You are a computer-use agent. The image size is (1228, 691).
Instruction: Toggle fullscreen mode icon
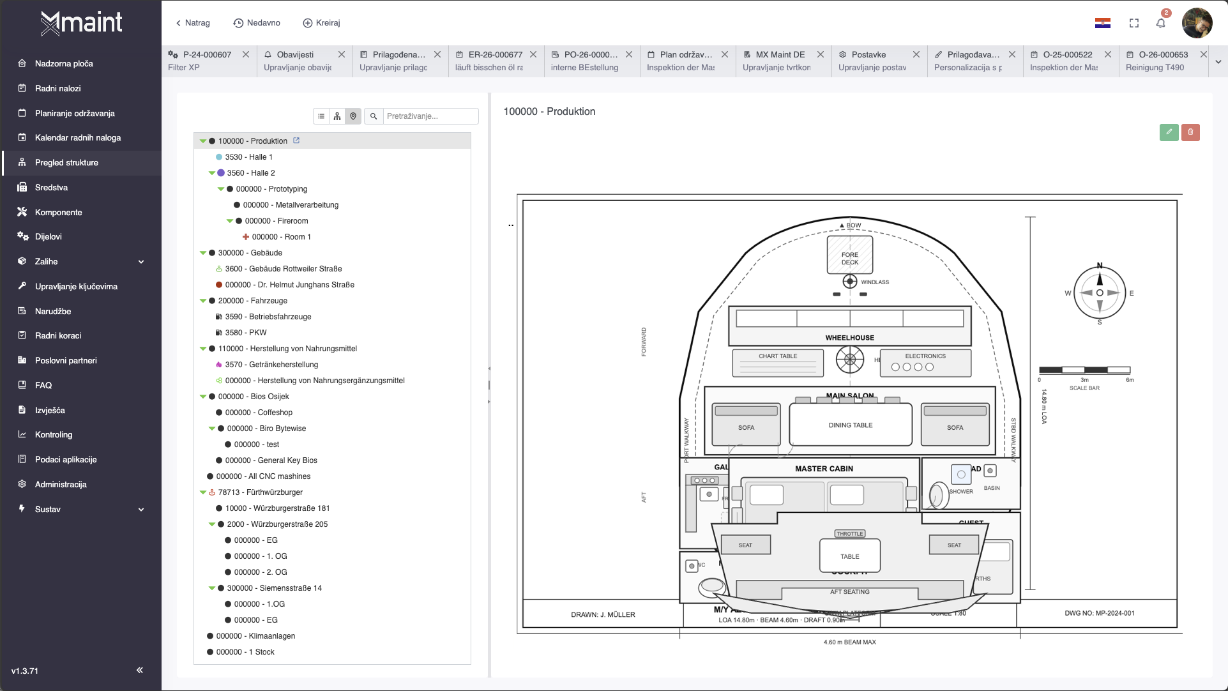[x=1134, y=24]
